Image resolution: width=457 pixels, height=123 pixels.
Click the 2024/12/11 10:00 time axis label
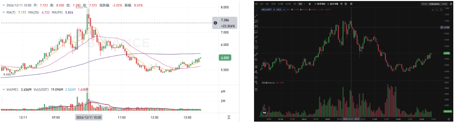(x=89, y=117)
